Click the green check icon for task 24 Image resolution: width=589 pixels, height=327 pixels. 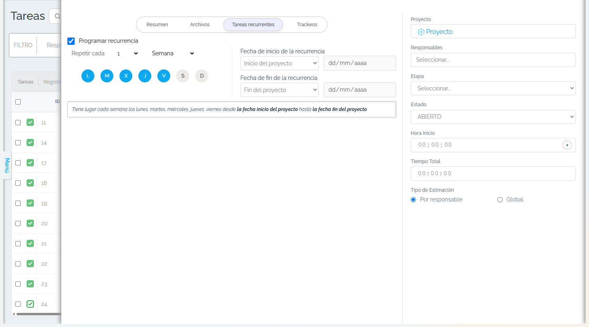pos(30,304)
